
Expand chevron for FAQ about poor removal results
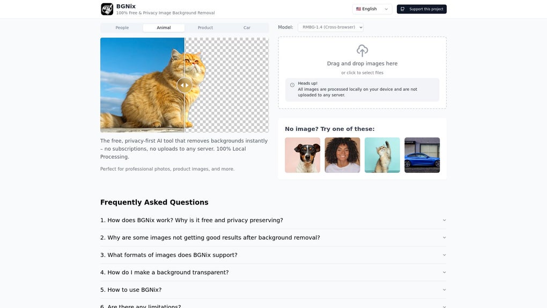[444, 238]
